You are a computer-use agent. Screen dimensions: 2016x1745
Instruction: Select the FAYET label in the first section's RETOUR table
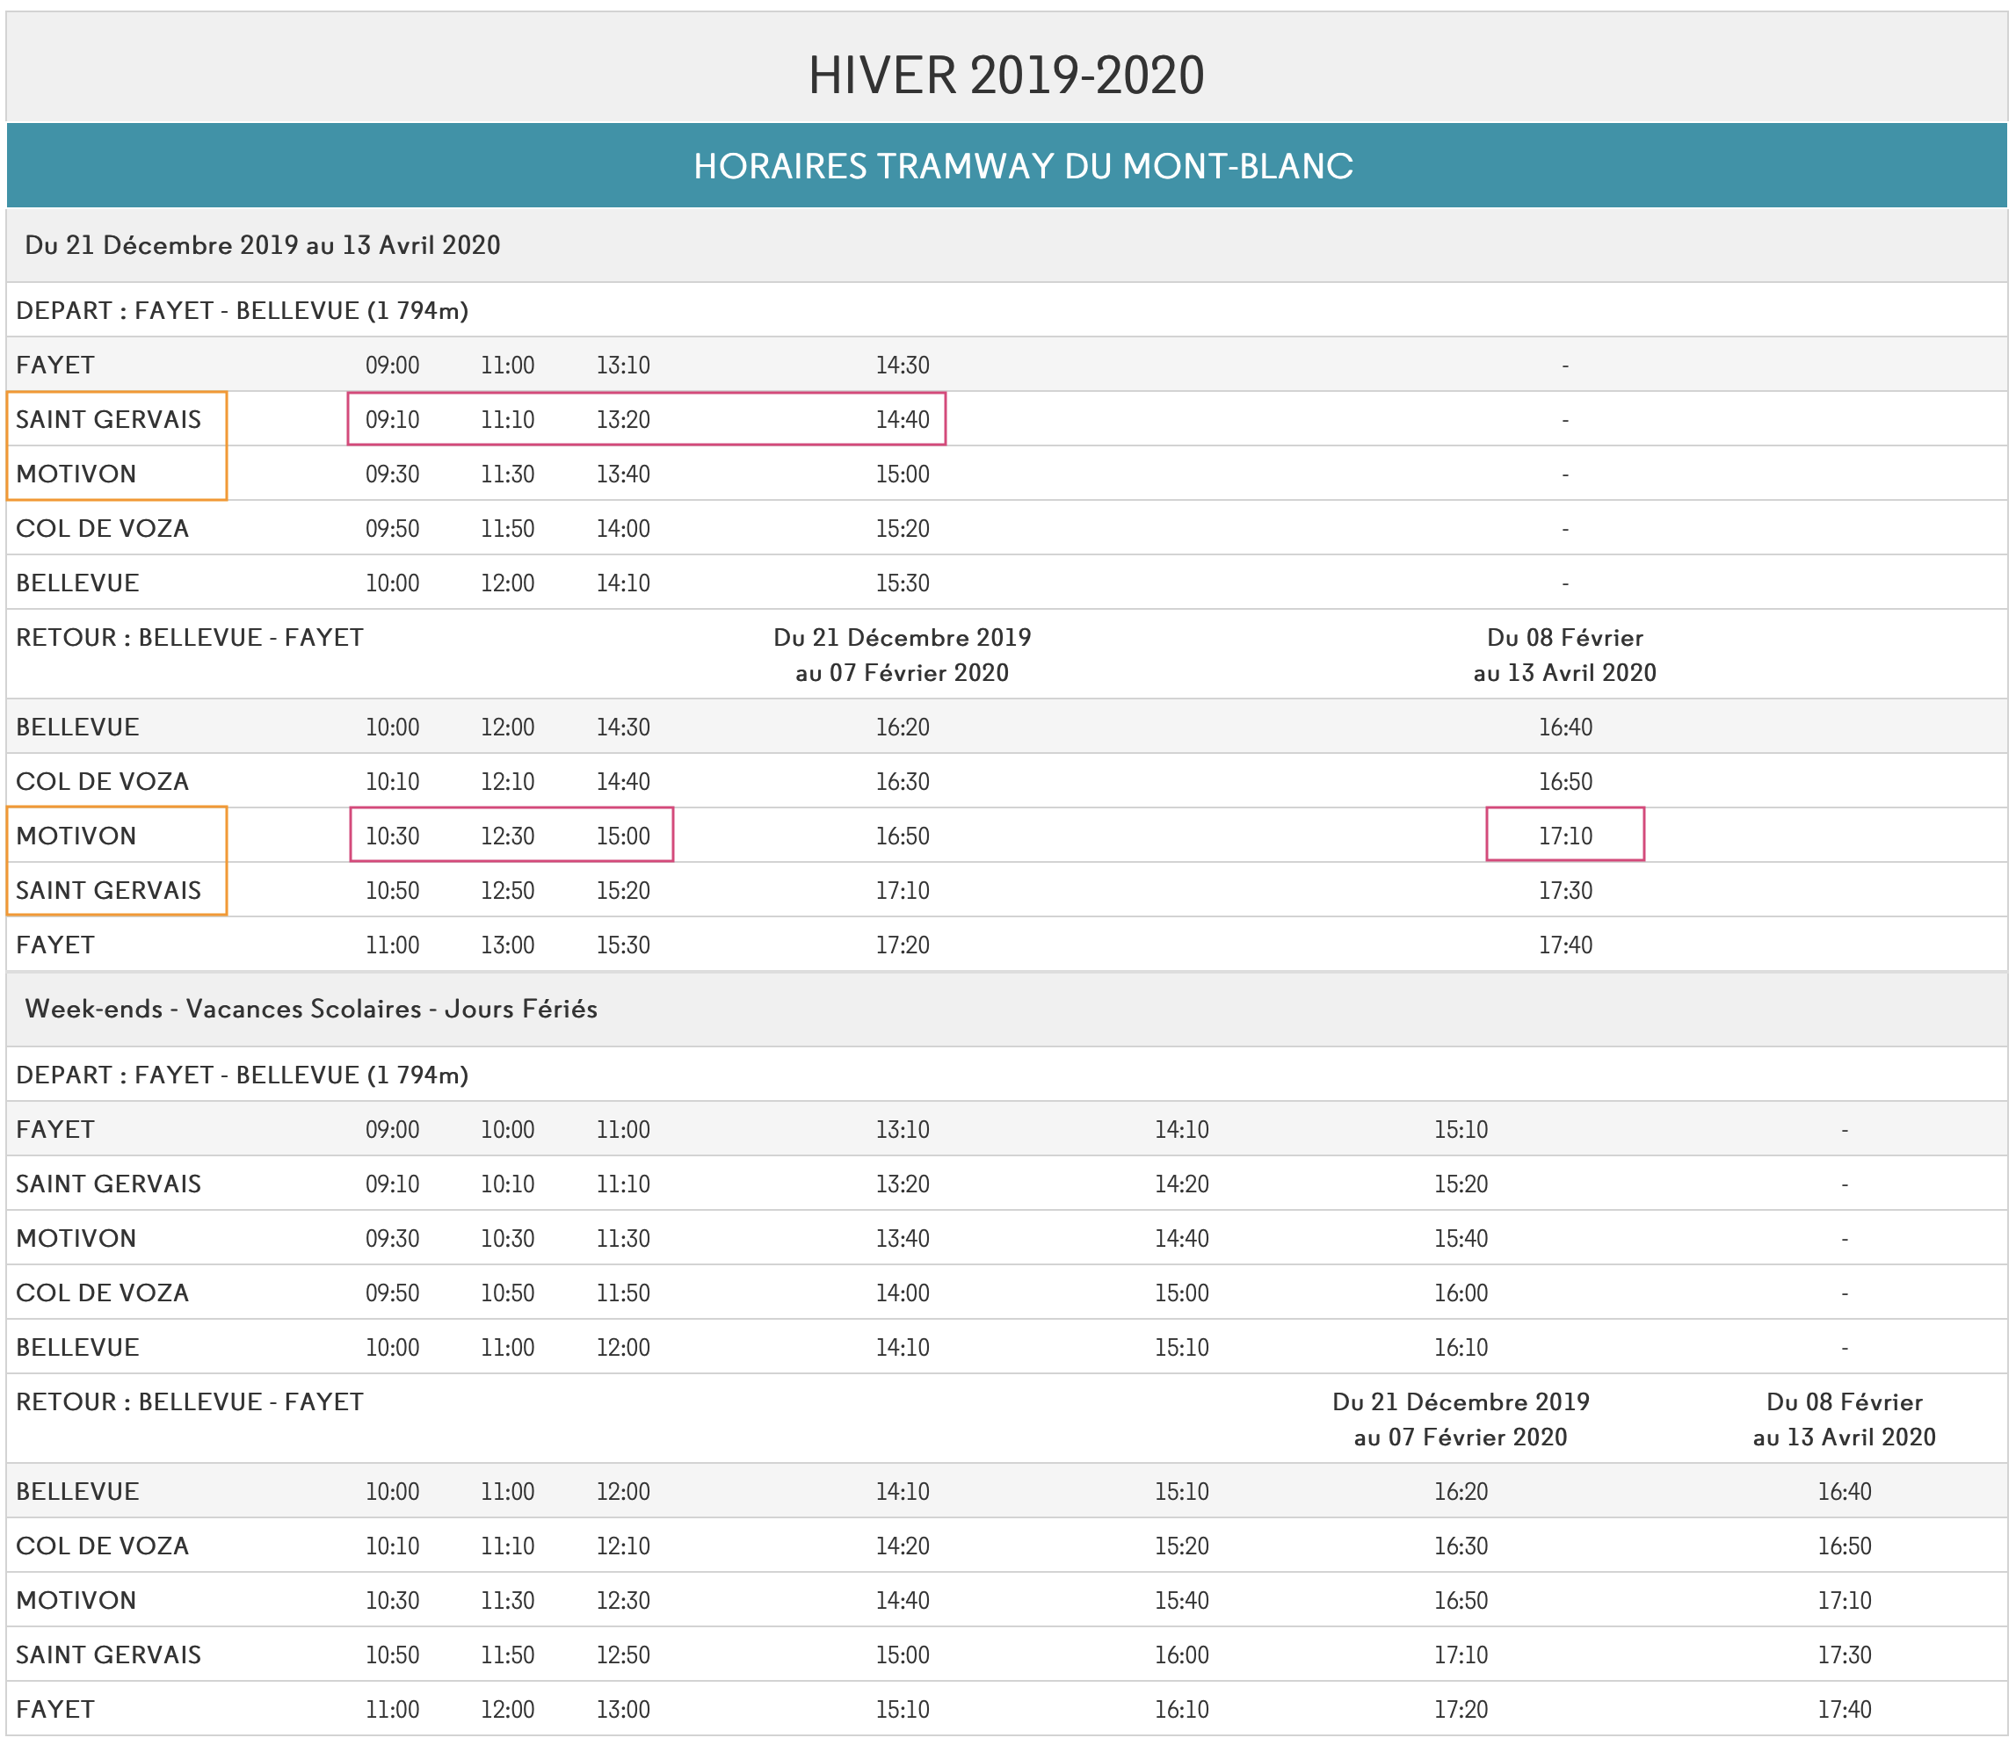tap(55, 945)
